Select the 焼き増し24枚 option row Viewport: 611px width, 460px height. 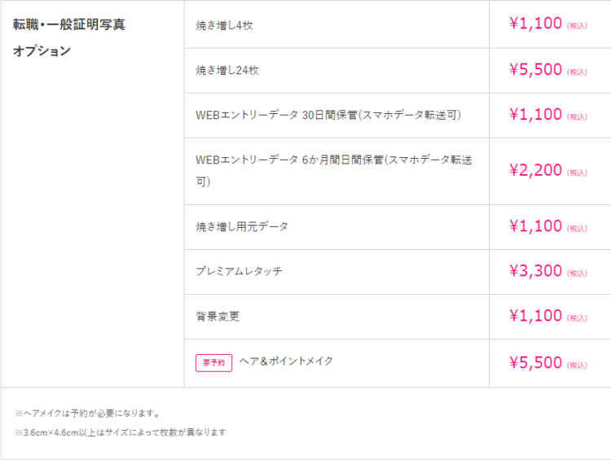398,71
